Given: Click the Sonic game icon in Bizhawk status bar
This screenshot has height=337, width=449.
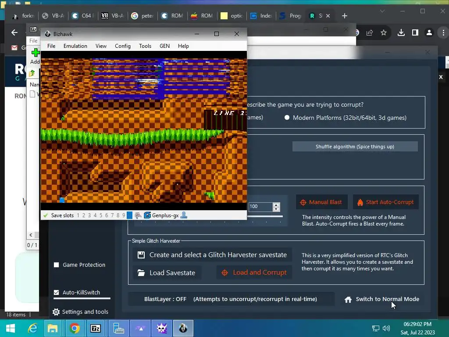Looking at the screenshot, I should click(138, 215).
